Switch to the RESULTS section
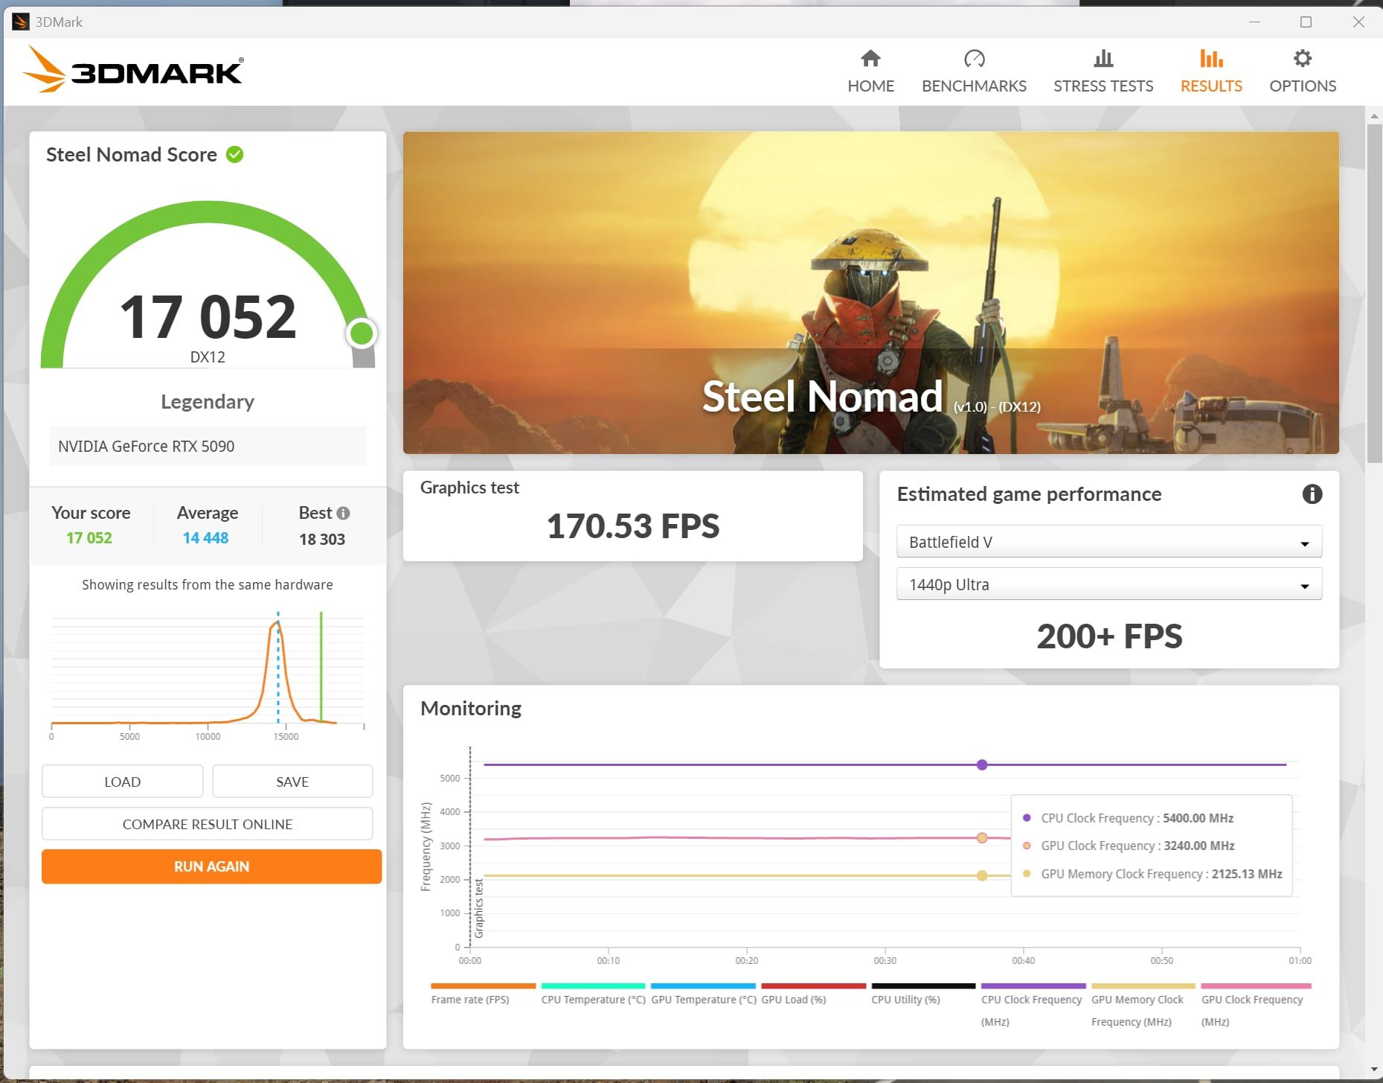The image size is (1383, 1083). (x=1211, y=71)
